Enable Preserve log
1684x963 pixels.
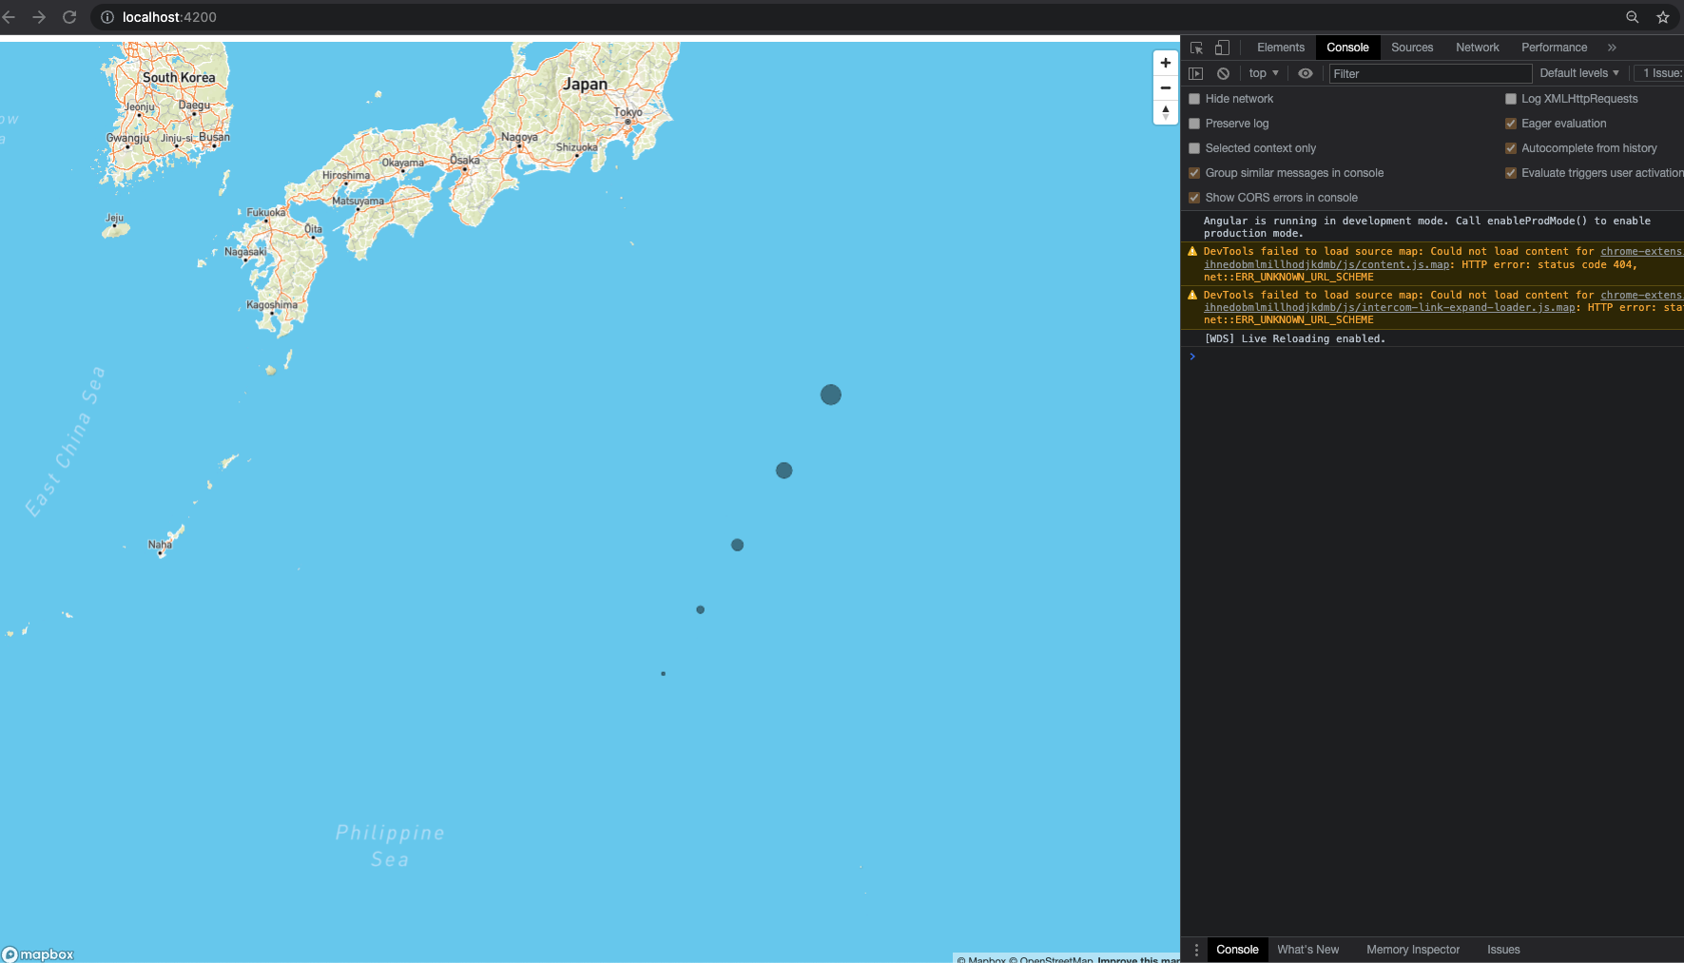[1194, 123]
